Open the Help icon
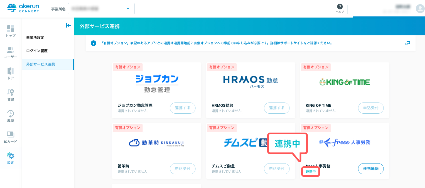The image size is (425, 188). point(340,7)
